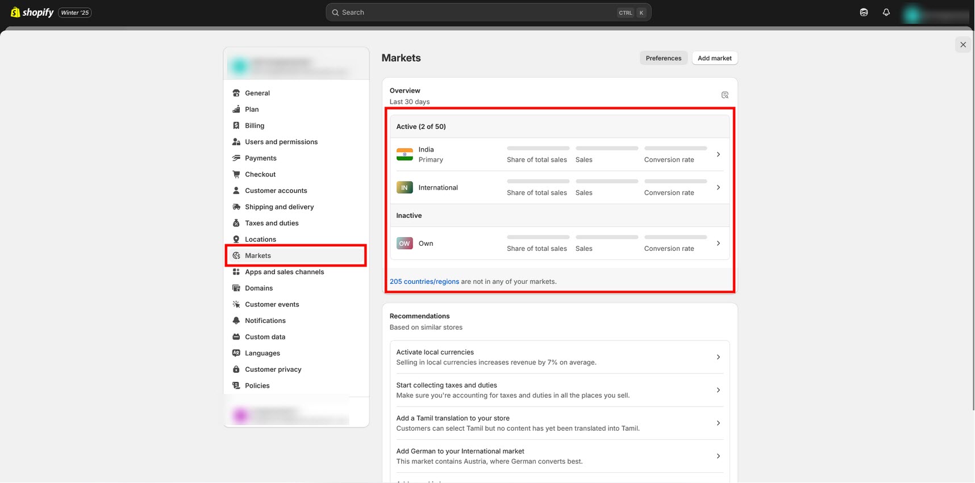Image resolution: width=975 pixels, height=483 pixels.
Task: Click the International market IN badge
Action: click(x=405, y=187)
